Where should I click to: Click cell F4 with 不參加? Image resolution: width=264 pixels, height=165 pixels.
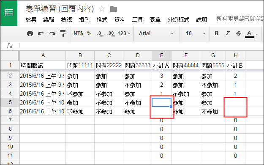186,93
